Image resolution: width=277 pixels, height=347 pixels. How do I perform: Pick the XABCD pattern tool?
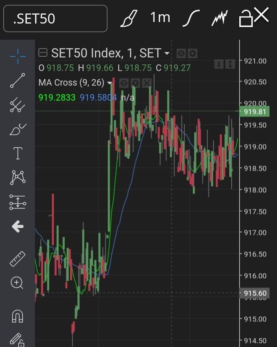pos(18,177)
